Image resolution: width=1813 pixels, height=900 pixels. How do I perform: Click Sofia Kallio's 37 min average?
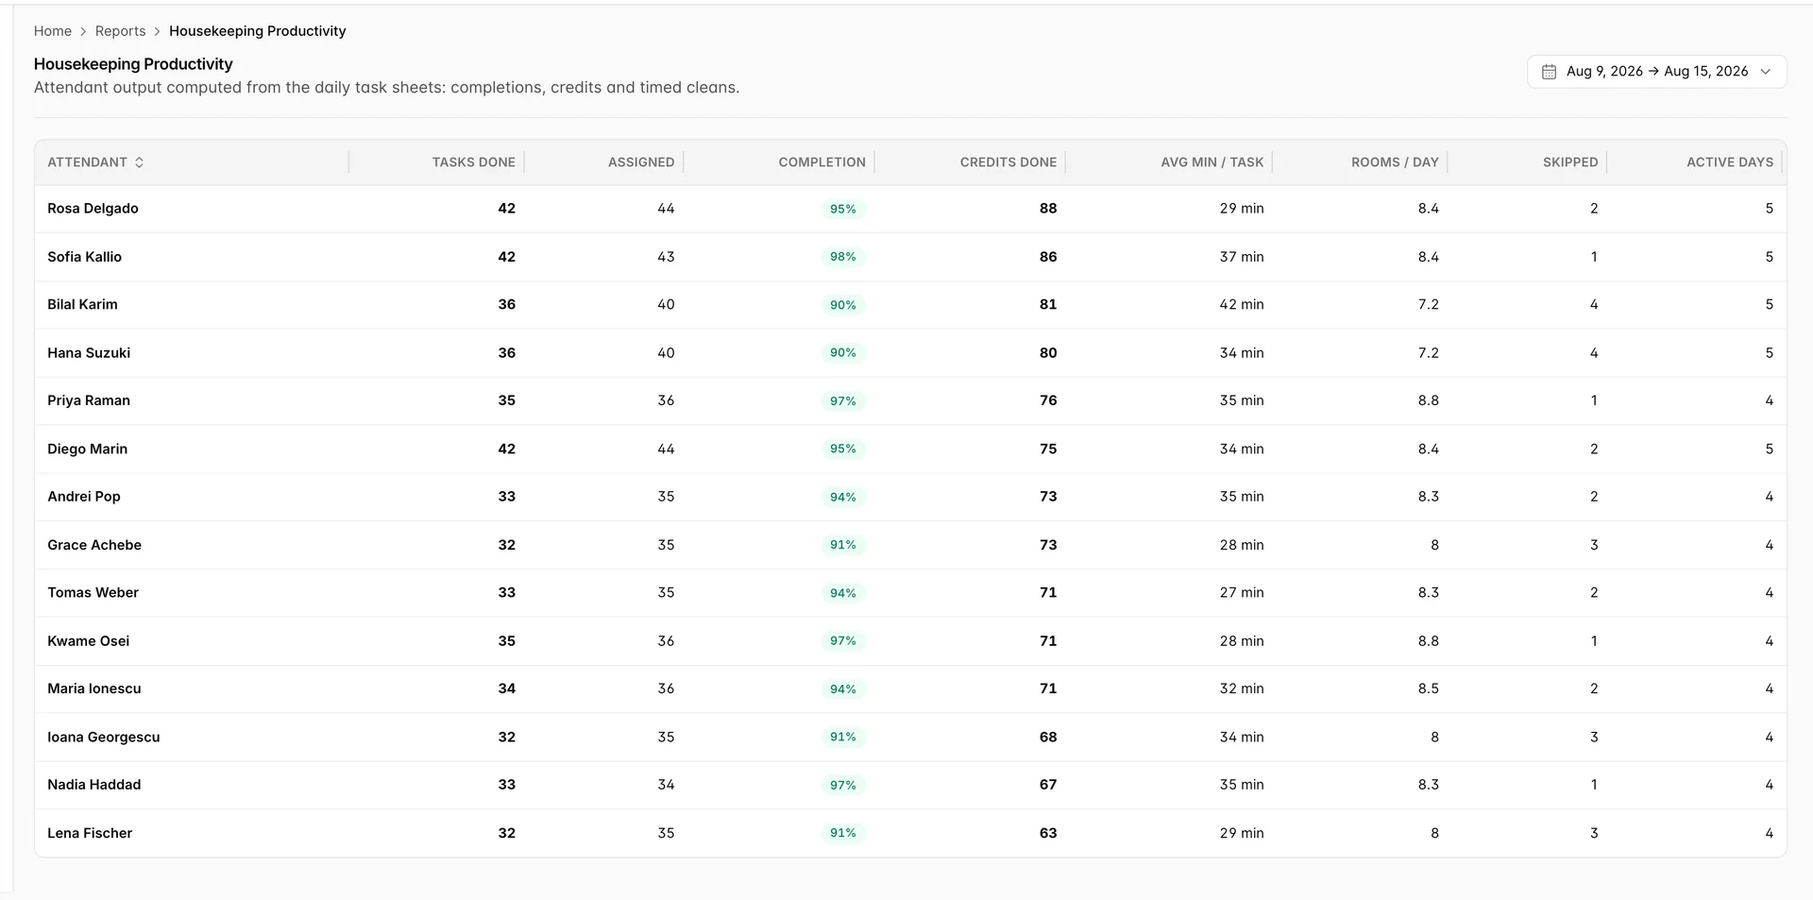(x=1242, y=257)
